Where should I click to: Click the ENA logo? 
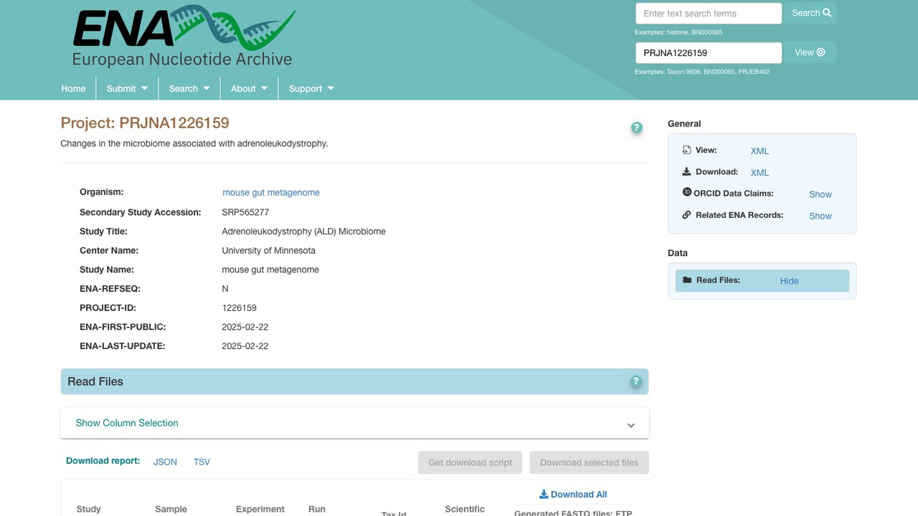(184, 37)
